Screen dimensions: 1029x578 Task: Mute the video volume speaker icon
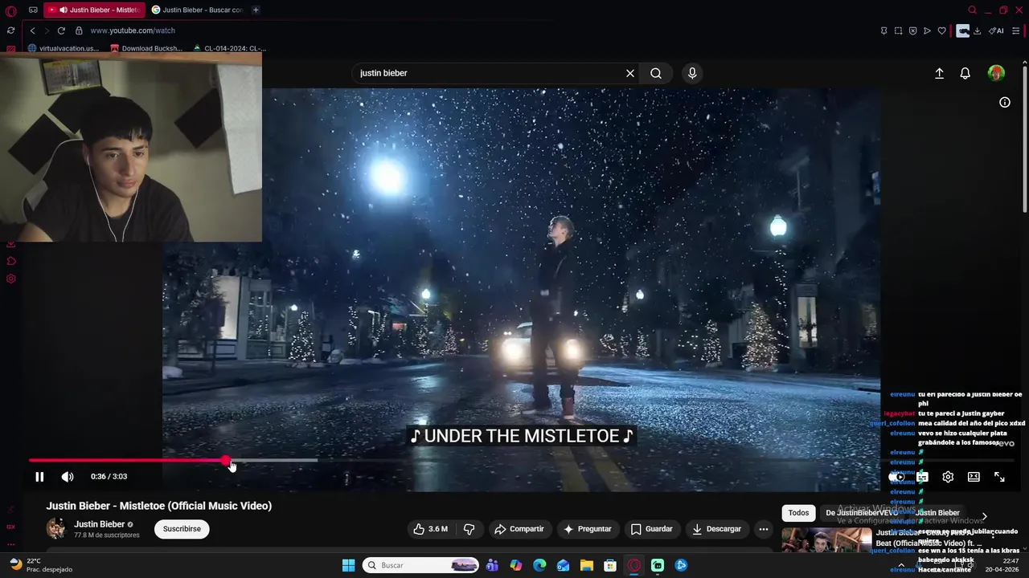click(68, 477)
